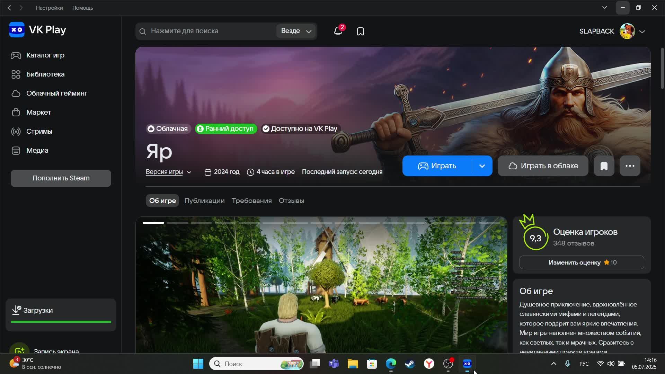This screenshot has width=665, height=374.
Task: Click Доступно на VK Play badge
Action: pos(300,129)
